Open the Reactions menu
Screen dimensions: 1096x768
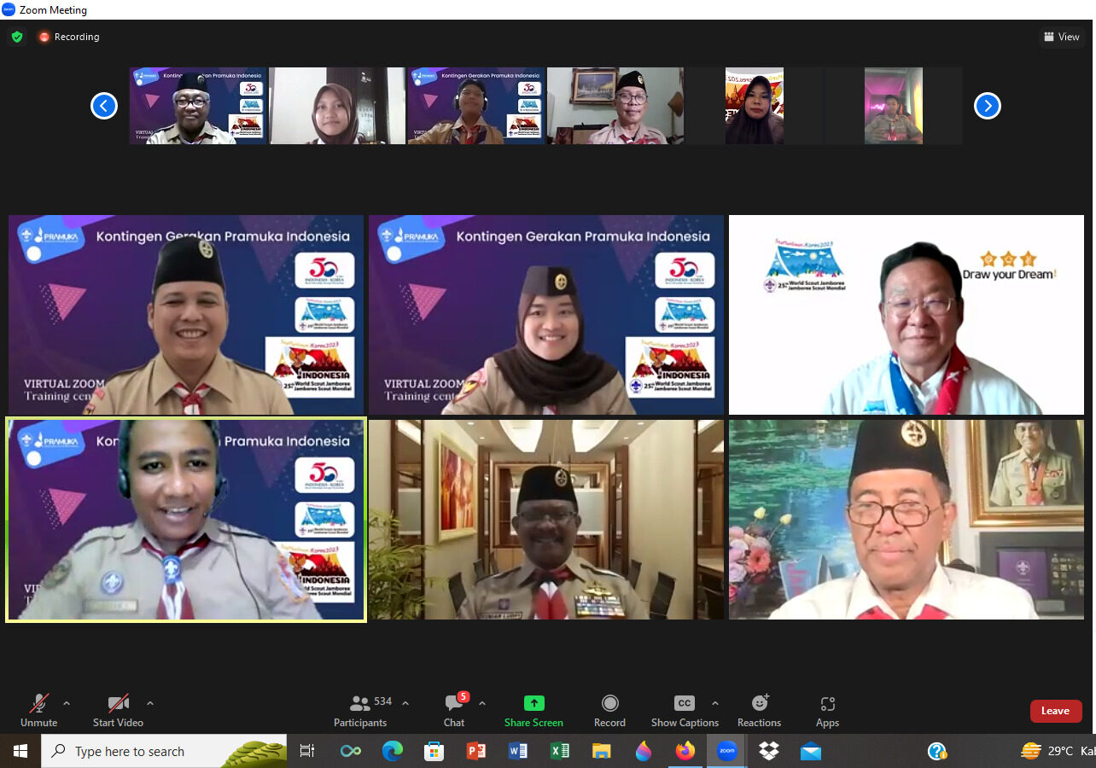pos(759,710)
